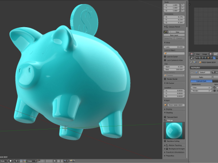Click the OpenGL render image camera icon

(71, 161)
